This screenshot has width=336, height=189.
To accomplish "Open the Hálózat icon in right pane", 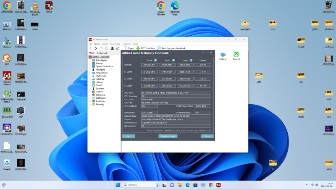I will coord(223,56).
